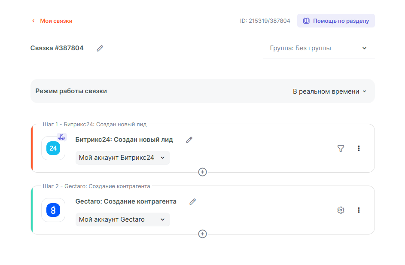
Task: Open the gear settings for the Gectaro step
Action: (x=341, y=210)
